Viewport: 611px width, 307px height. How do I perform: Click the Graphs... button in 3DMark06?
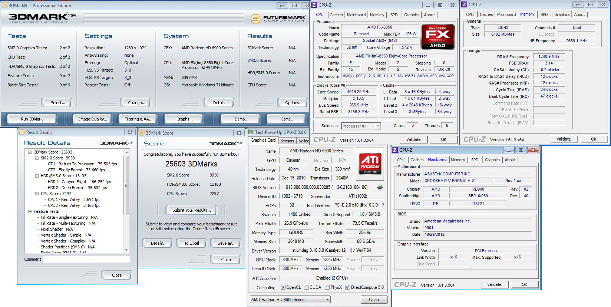(185, 119)
